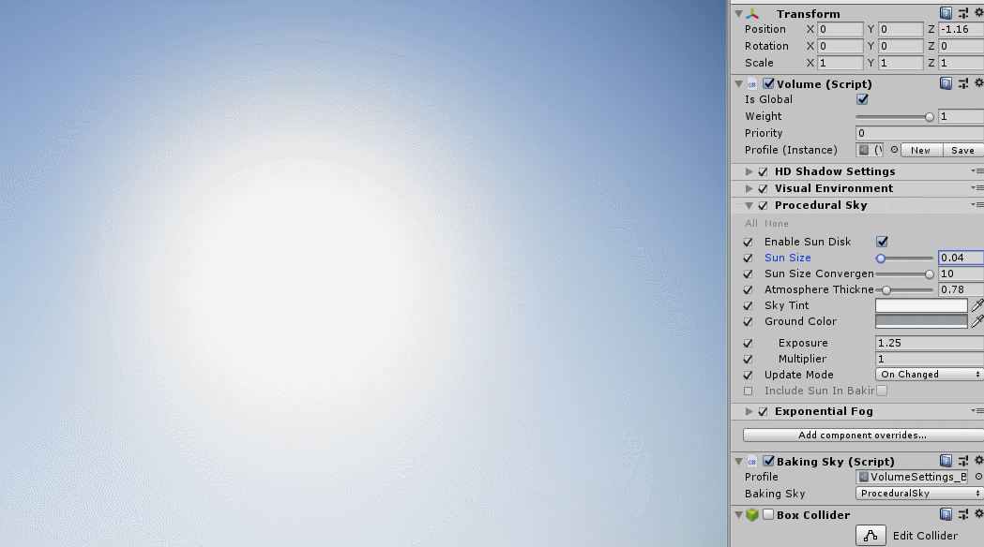Open the Baking Sky dropdown set to ProceduralSky
Screen dimensions: 984x547
click(917, 493)
